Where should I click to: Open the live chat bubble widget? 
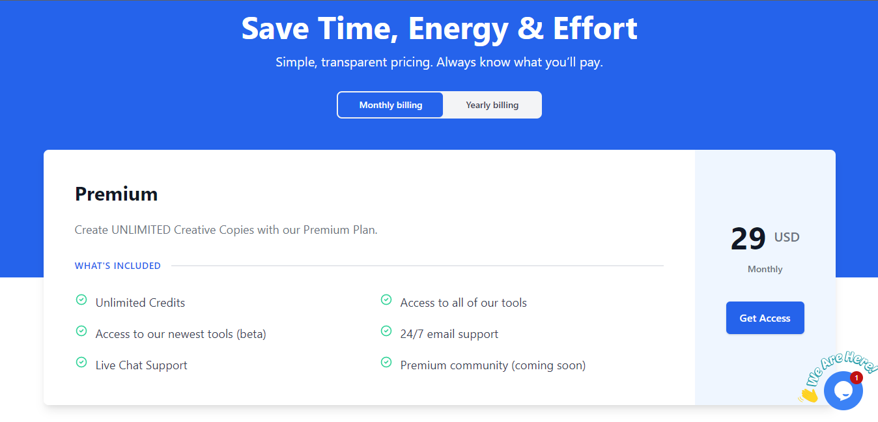pyautogui.click(x=843, y=391)
